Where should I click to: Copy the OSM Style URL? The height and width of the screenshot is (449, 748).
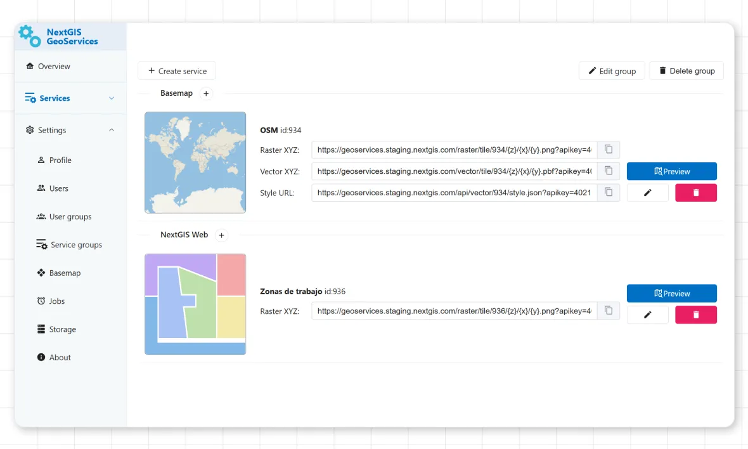[609, 193]
